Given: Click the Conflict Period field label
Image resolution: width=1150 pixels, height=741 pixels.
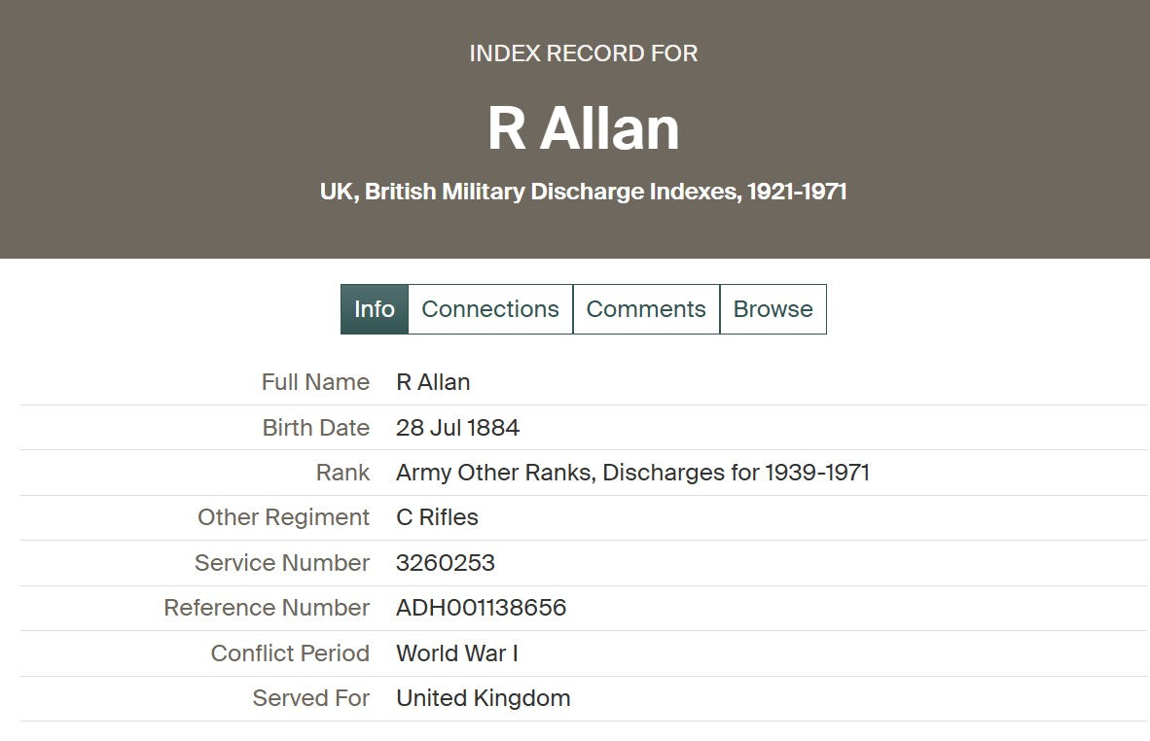Looking at the screenshot, I should pos(290,653).
